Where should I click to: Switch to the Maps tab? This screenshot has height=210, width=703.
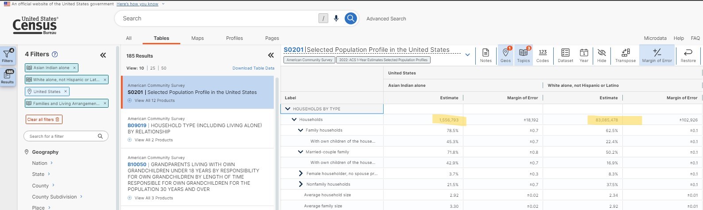[x=198, y=38]
